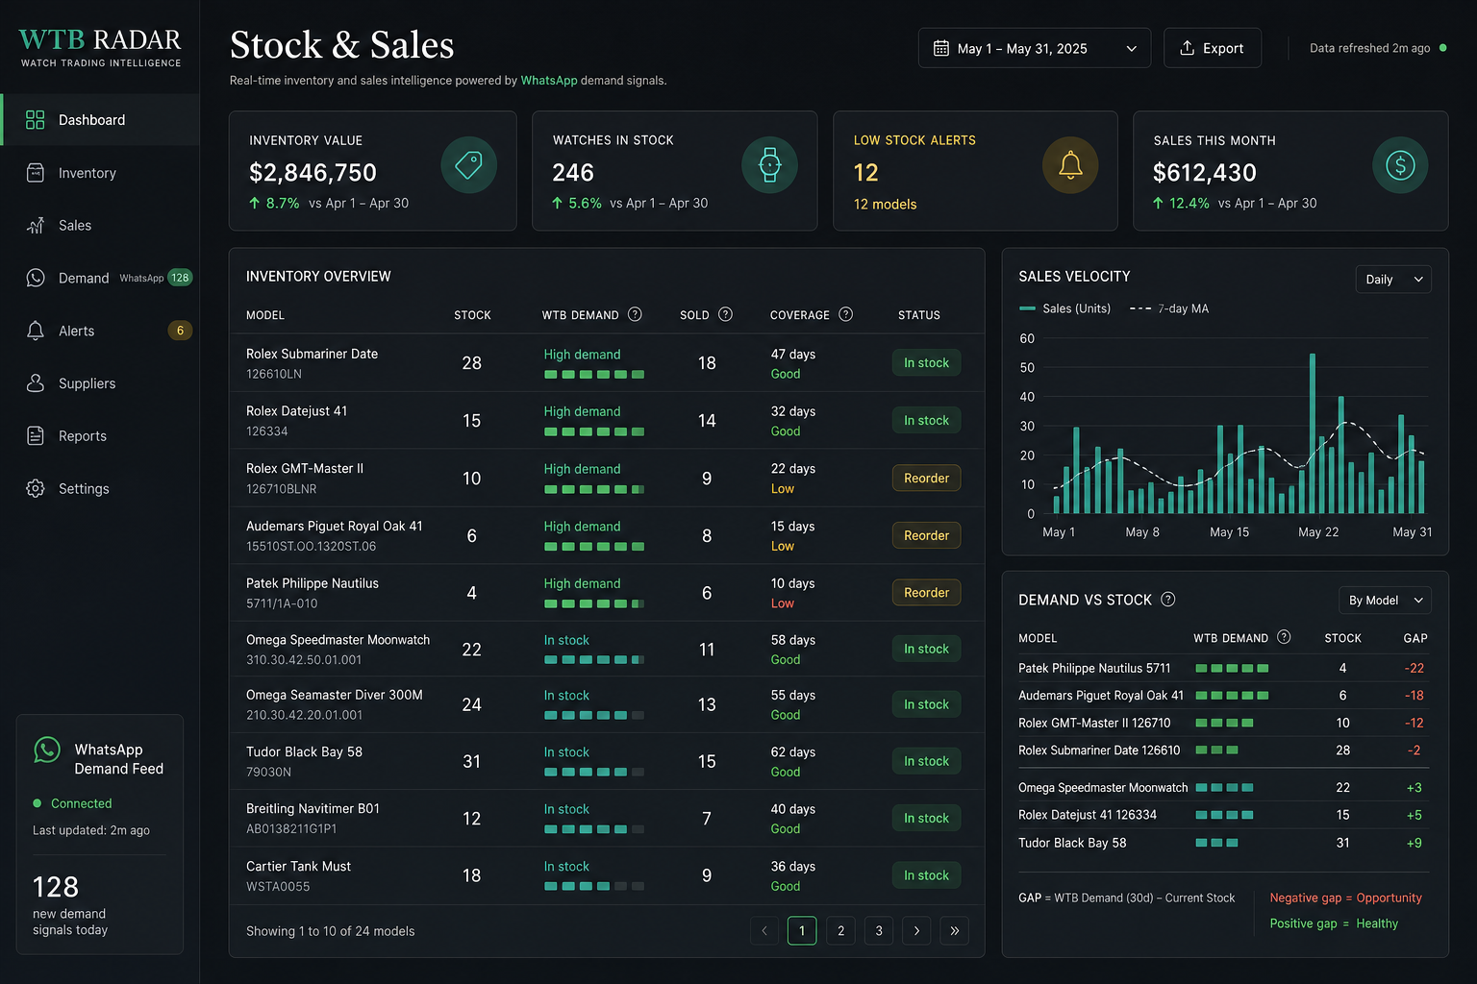1477x984 pixels.
Task: Click the WhatsApp link in the subtitle
Action: tap(549, 81)
